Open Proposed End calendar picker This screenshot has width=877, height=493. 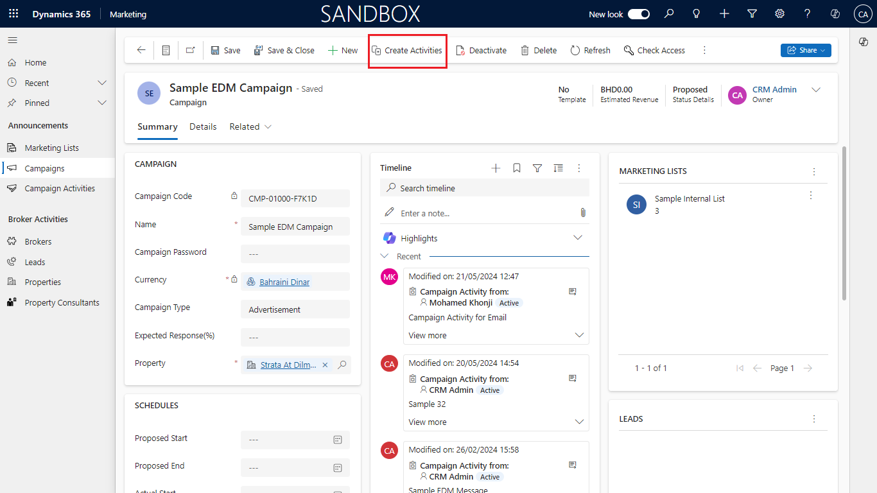point(338,467)
